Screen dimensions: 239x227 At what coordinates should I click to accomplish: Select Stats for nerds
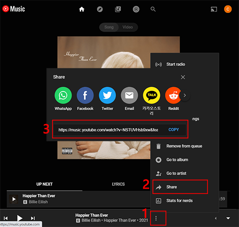(185, 201)
